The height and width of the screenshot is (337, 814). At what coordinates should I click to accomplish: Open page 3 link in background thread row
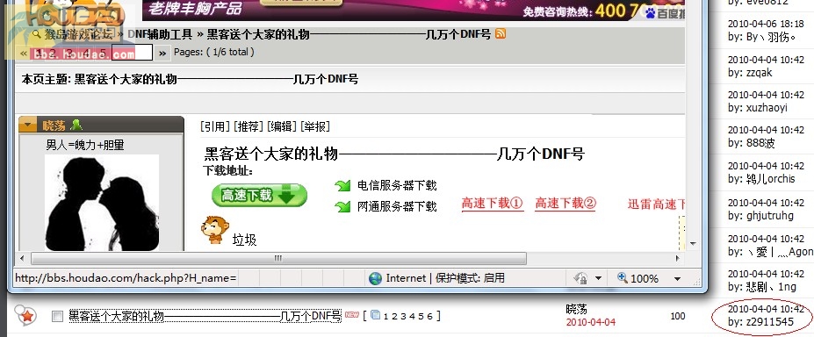click(x=402, y=316)
